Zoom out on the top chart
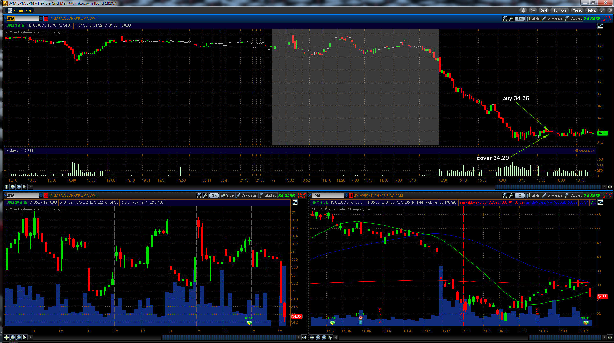 (18, 187)
